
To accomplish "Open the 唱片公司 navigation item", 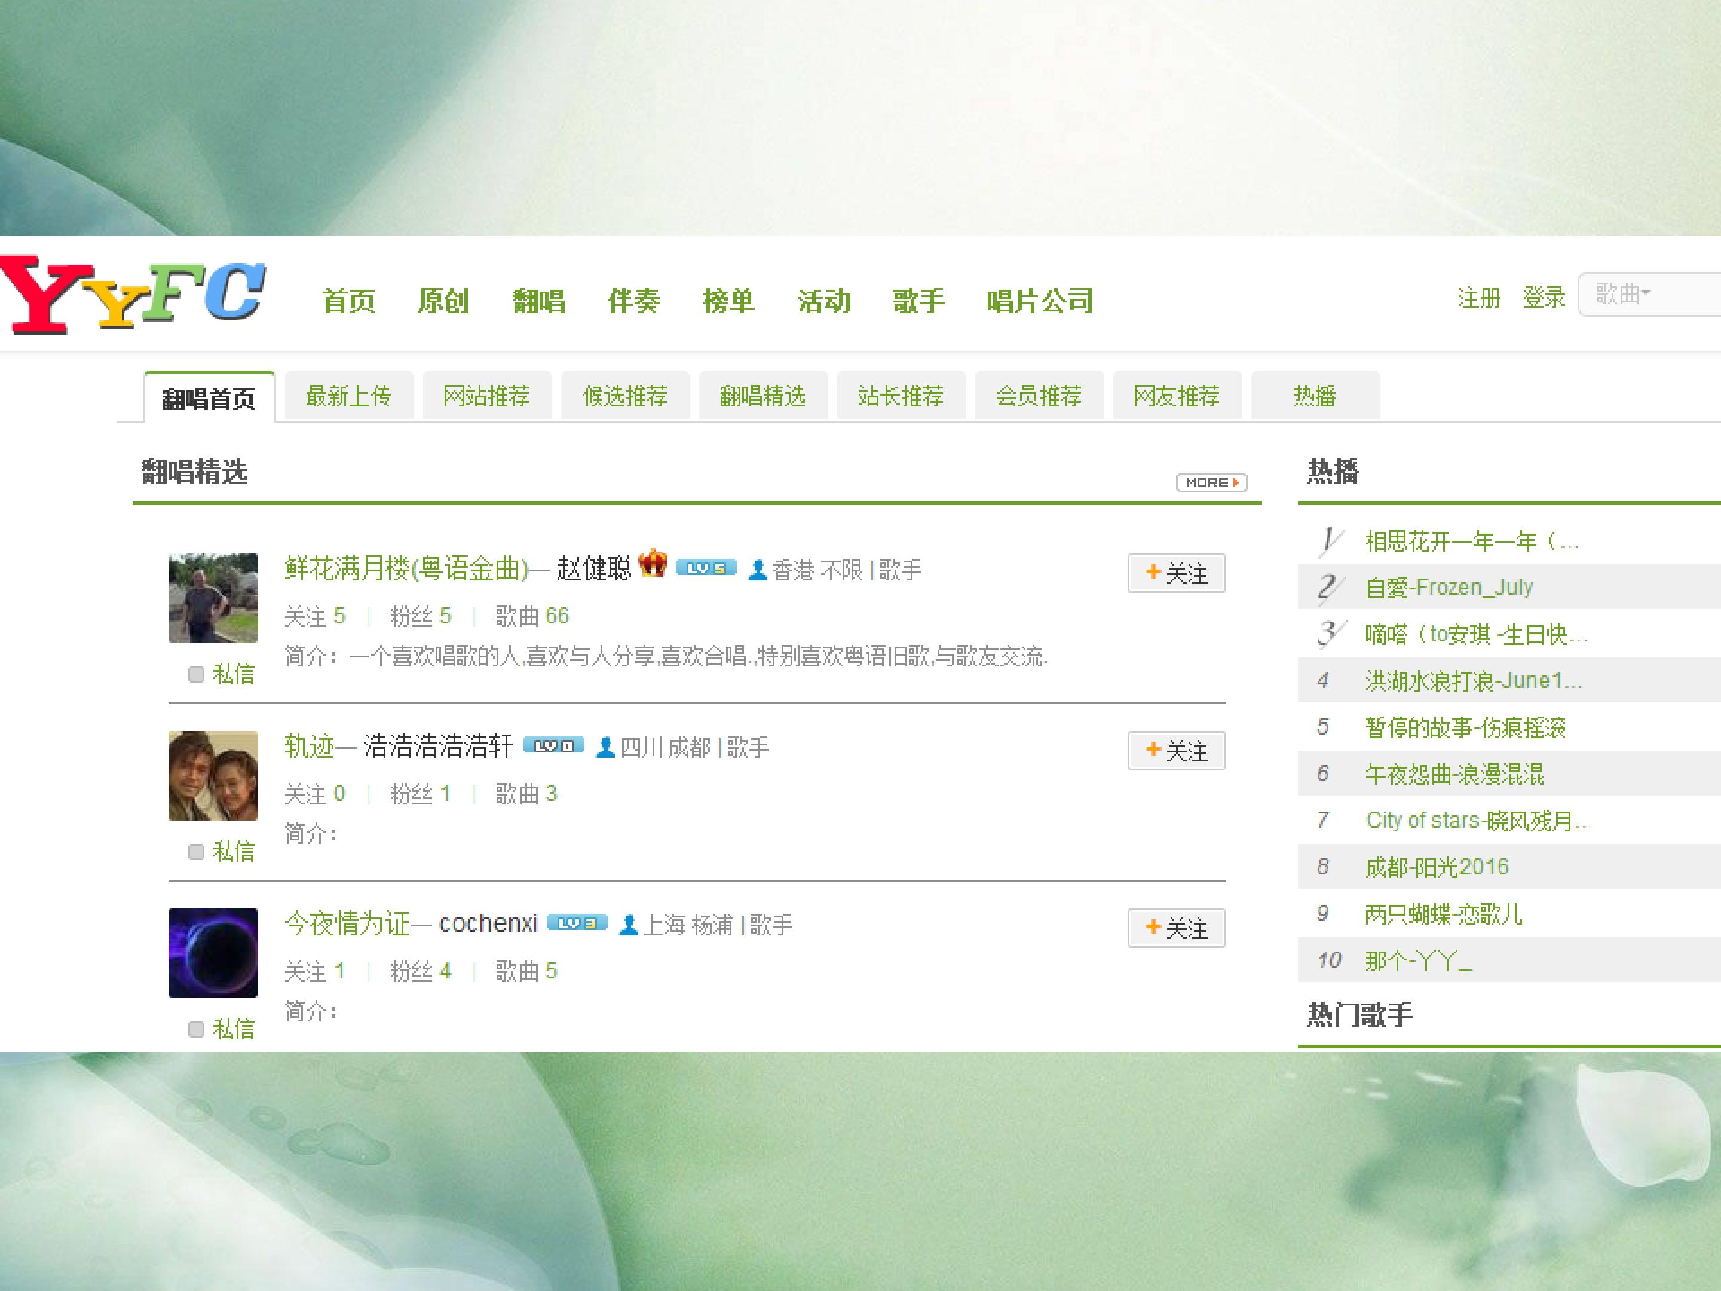I will (1039, 301).
